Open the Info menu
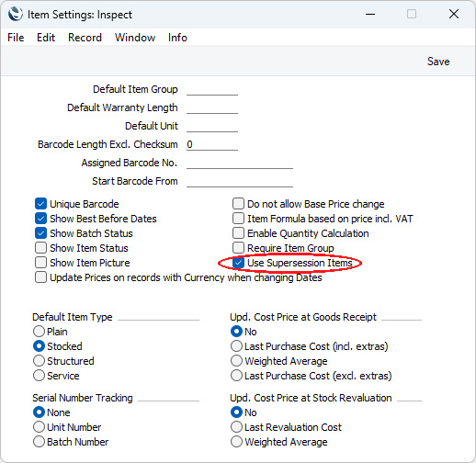The height and width of the screenshot is (463, 476). pyautogui.click(x=177, y=38)
